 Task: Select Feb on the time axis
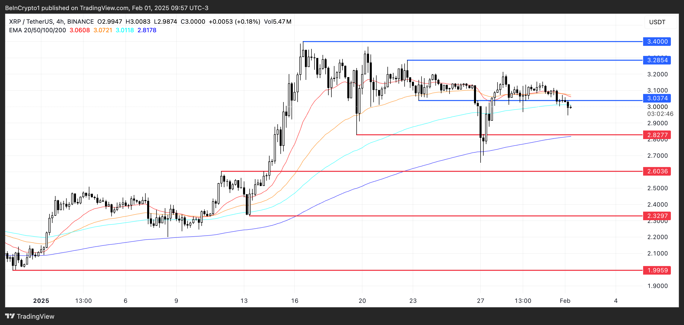(x=565, y=301)
